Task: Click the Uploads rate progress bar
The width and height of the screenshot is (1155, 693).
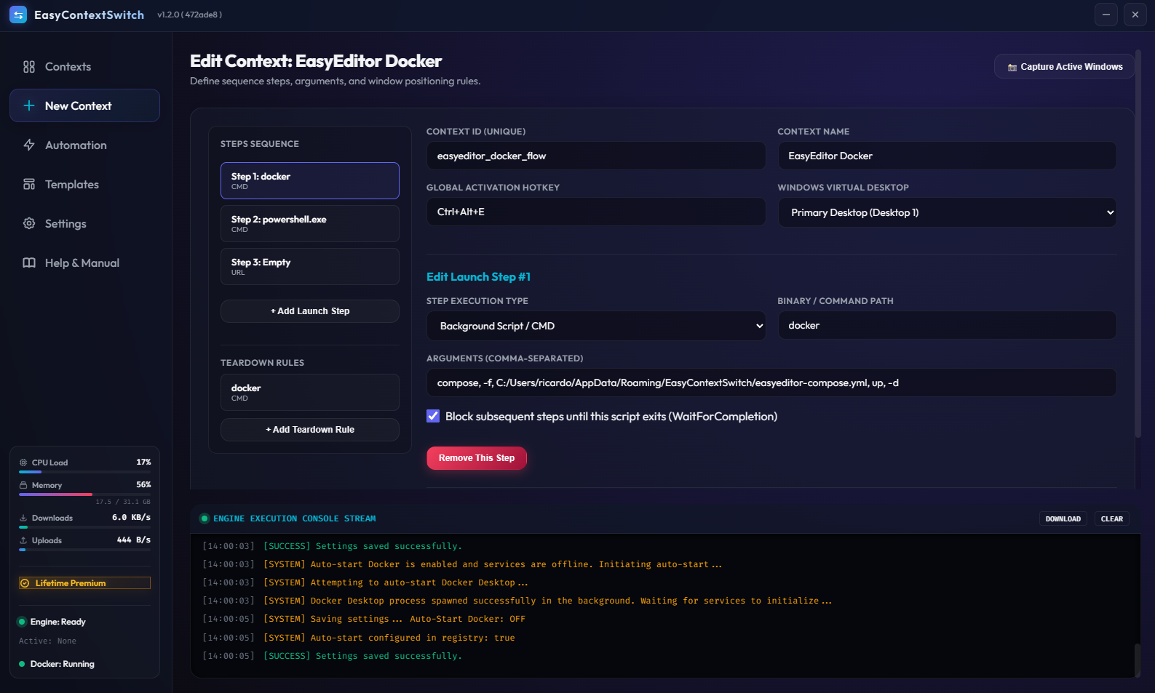Action: [84, 550]
